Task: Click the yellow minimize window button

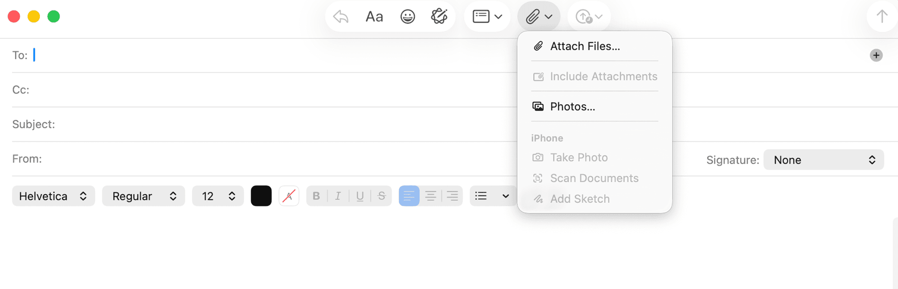Action: [x=34, y=17]
